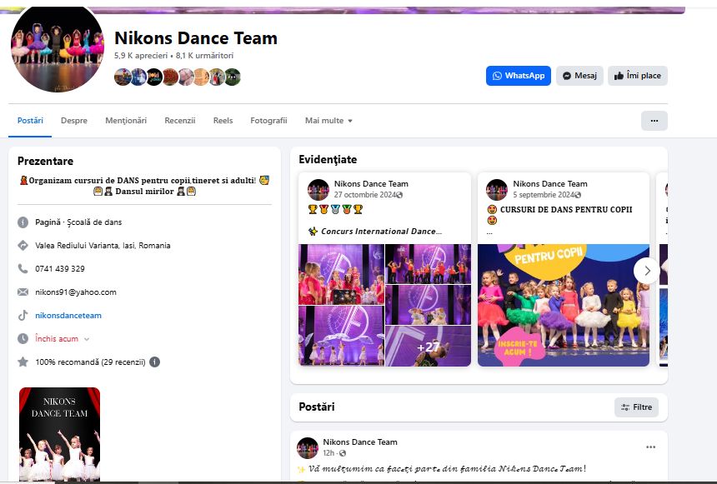The height and width of the screenshot is (484, 717).
Task: Click the avatar on the 5 septembrie post
Action: pos(497,190)
